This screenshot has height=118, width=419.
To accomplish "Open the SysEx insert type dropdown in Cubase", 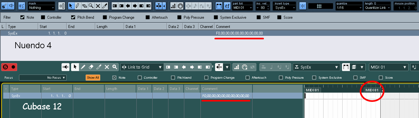I will click(316, 67).
